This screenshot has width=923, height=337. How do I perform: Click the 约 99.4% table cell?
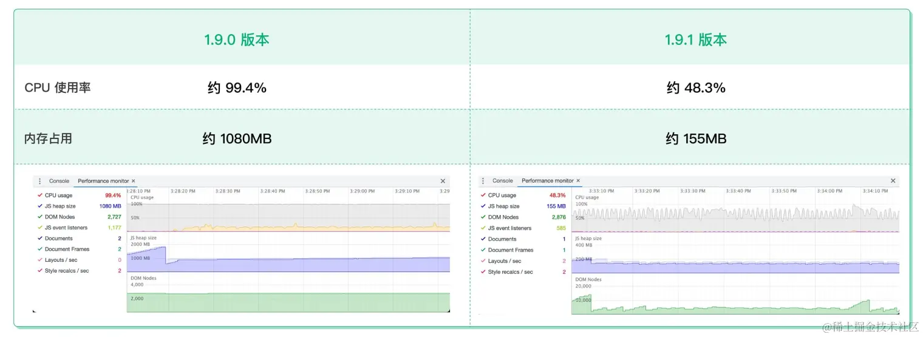point(237,87)
